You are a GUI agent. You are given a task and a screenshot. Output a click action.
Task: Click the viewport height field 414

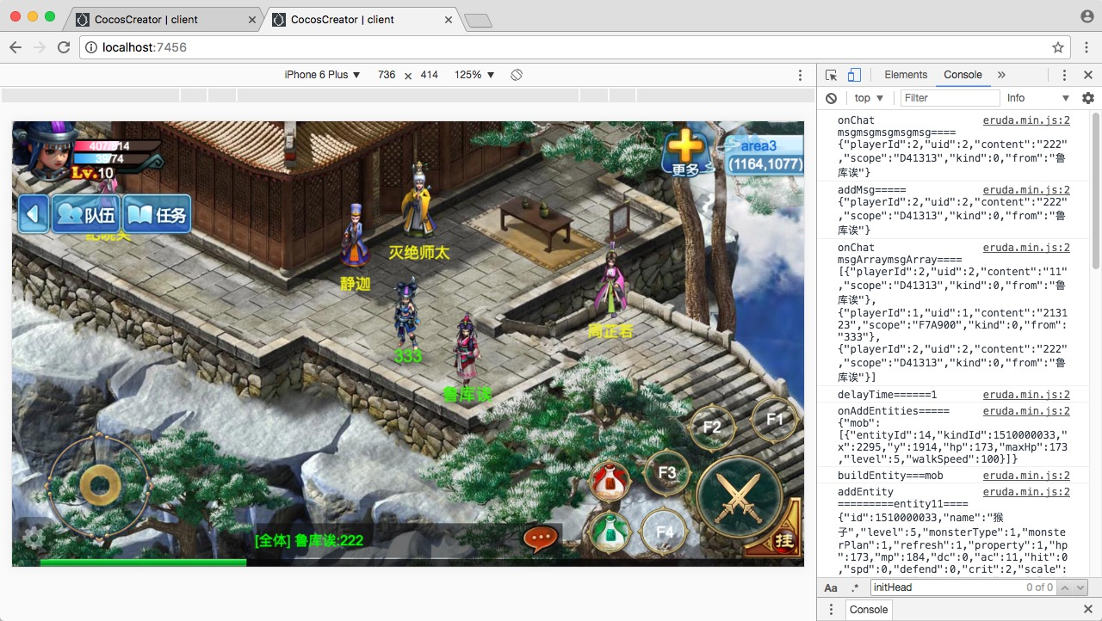(x=429, y=75)
